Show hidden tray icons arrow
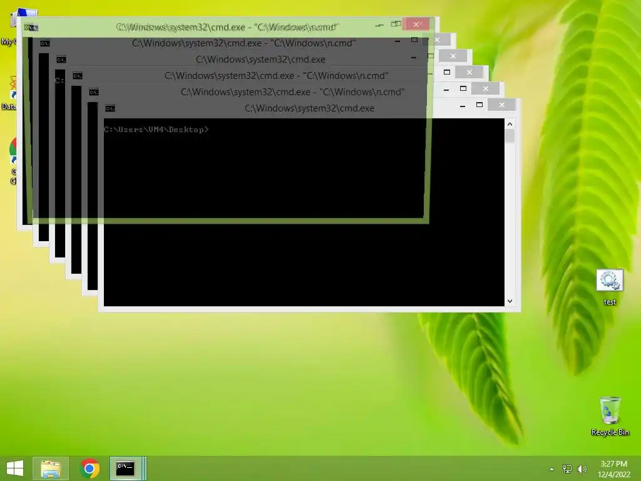This screenshot has height=481, width=641. (552, 469)
